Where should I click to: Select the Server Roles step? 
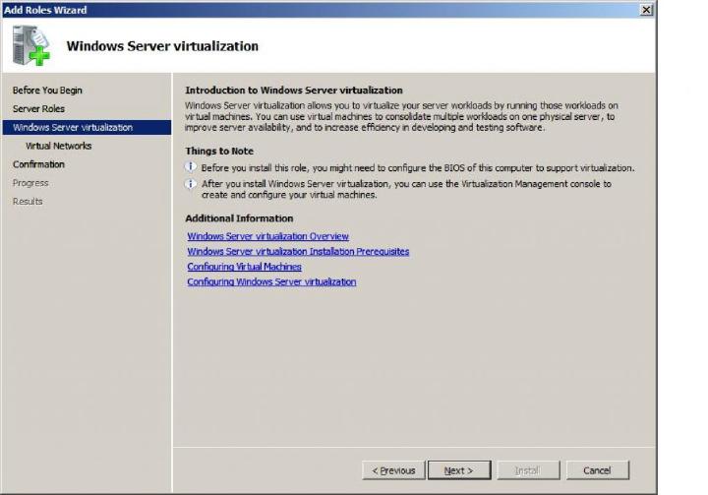(x=38, y=109)
